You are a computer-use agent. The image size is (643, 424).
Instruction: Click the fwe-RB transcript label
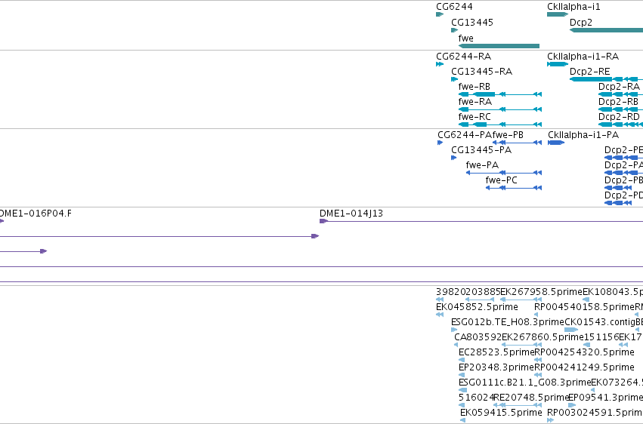[x=474, y=87]
